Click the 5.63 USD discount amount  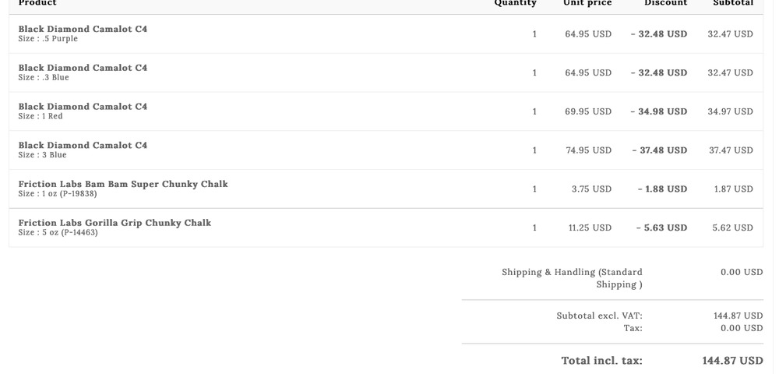tap(661, 228)
